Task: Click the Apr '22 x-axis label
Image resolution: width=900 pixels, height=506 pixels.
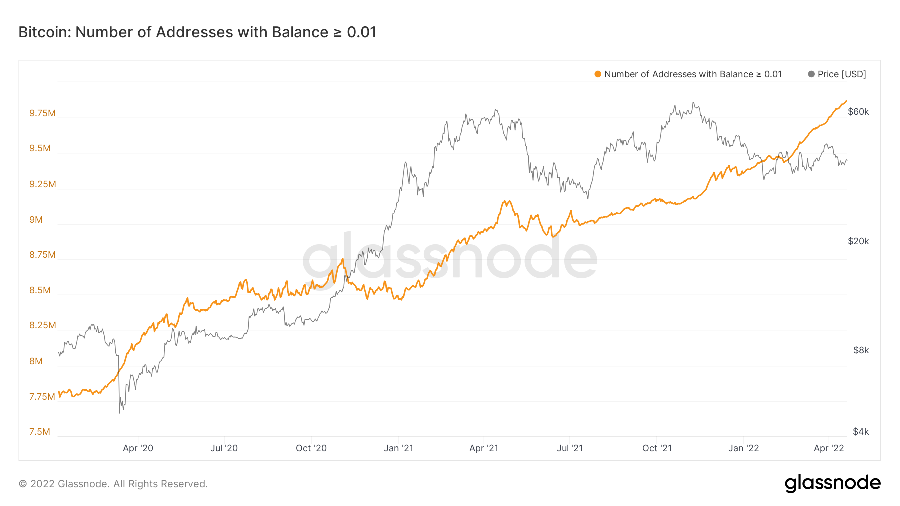Action: coord(829,448)
